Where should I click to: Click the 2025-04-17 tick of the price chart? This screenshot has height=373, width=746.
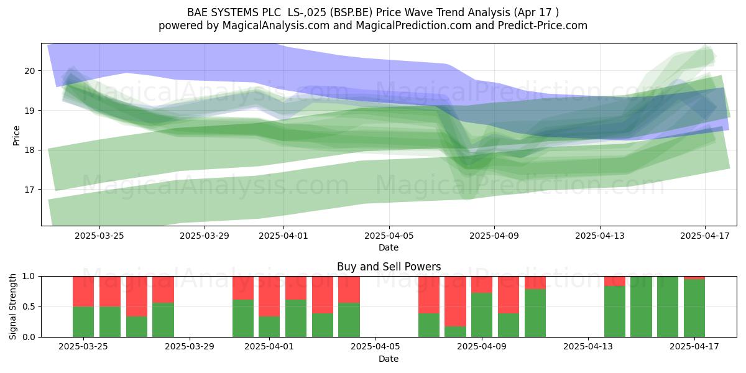705,236
